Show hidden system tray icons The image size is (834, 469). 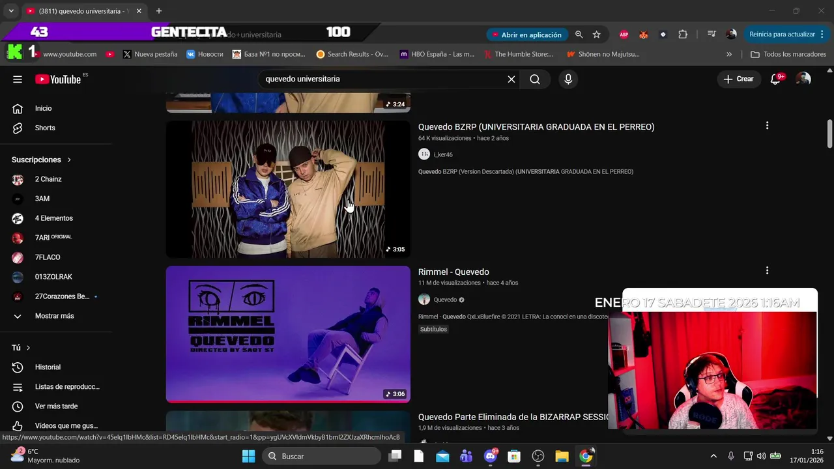(713, 456)
